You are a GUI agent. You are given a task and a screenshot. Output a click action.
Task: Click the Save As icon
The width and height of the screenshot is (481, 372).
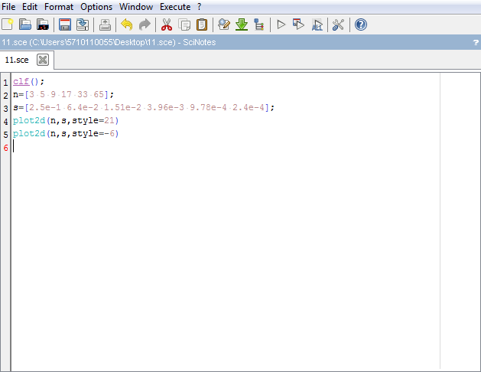(83, 24)
